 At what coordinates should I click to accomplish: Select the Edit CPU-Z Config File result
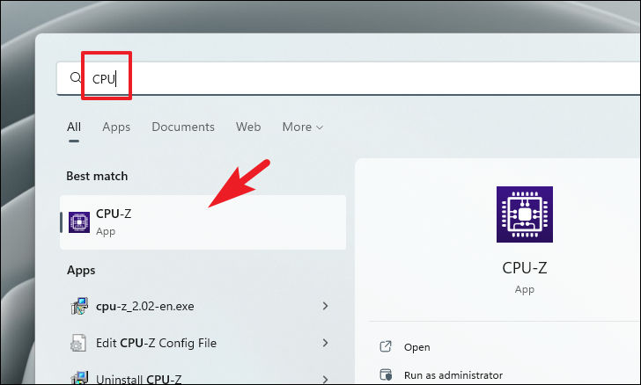(203, 343)
